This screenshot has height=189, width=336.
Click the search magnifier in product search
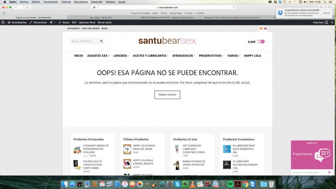click(101, 41)
